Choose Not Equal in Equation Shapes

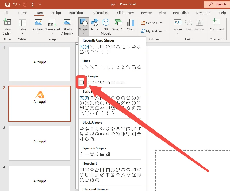coord(108,154)
